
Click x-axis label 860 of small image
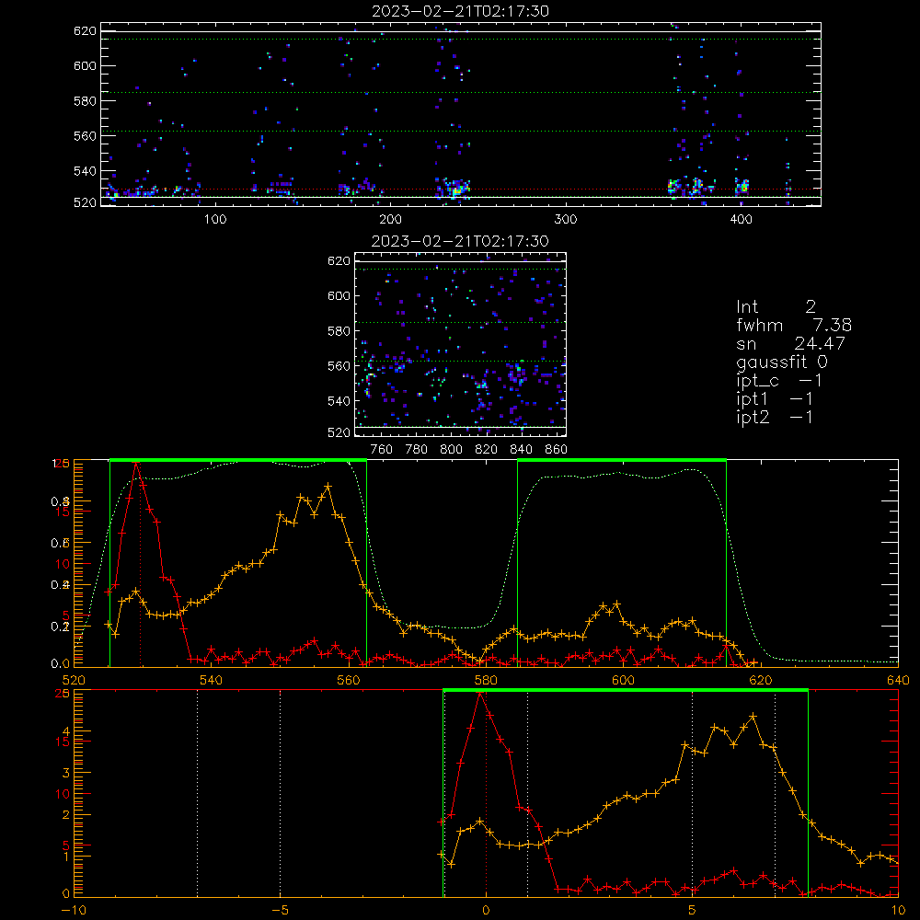pos(557,450)
